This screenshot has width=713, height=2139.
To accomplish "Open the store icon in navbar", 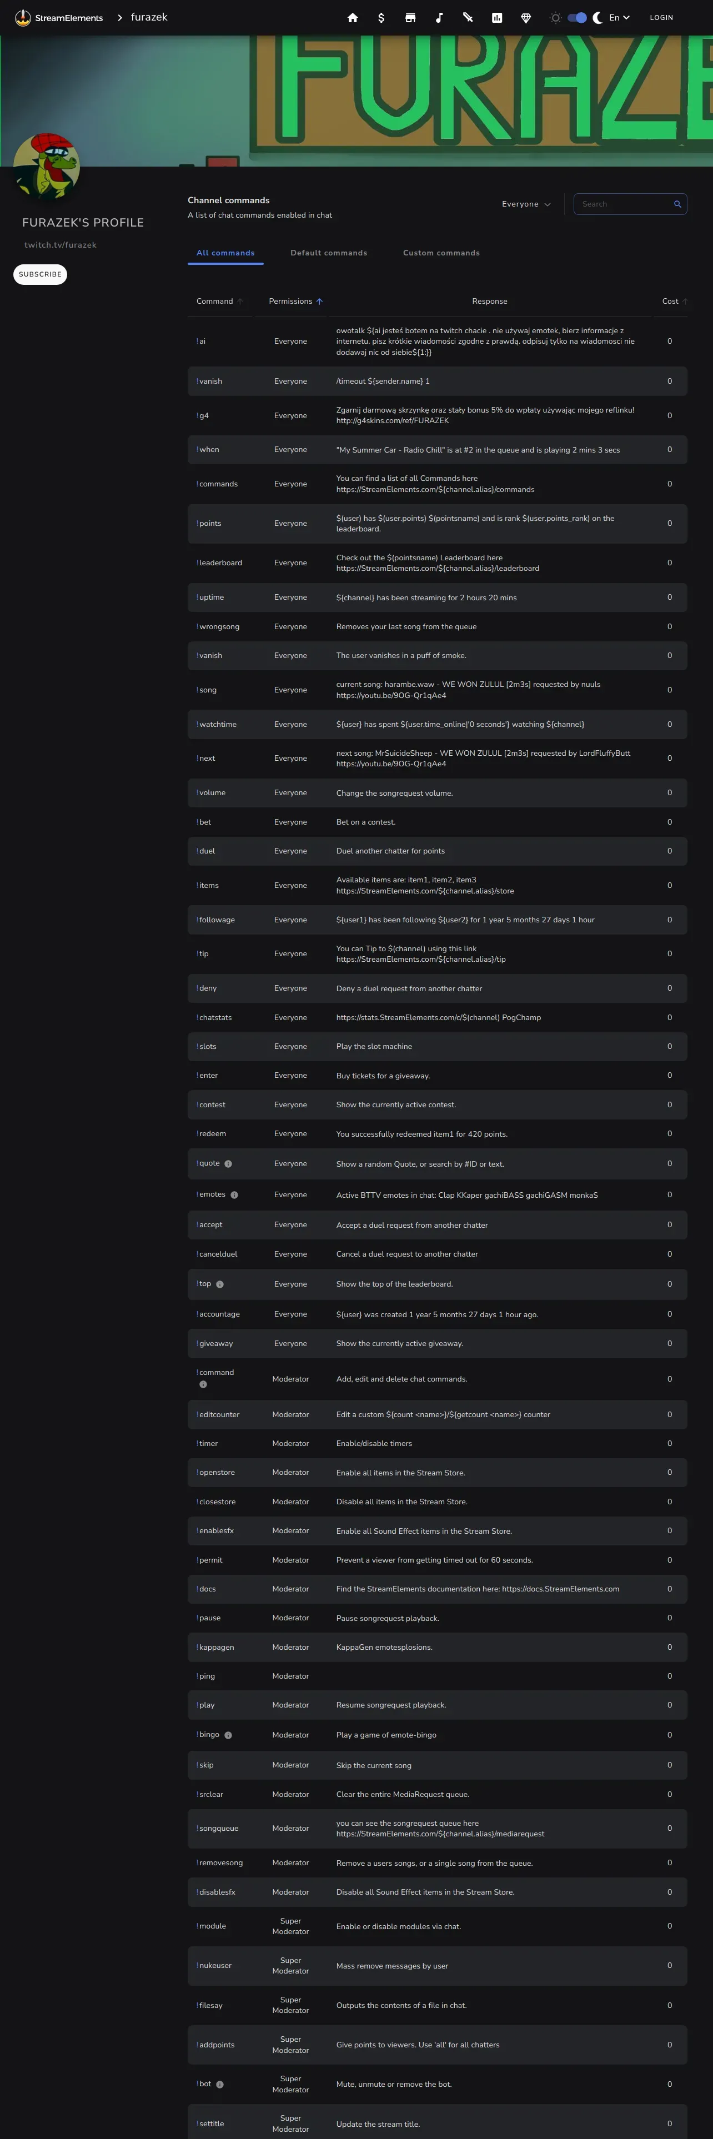I will pyautogui.click(x=410, y=17).
